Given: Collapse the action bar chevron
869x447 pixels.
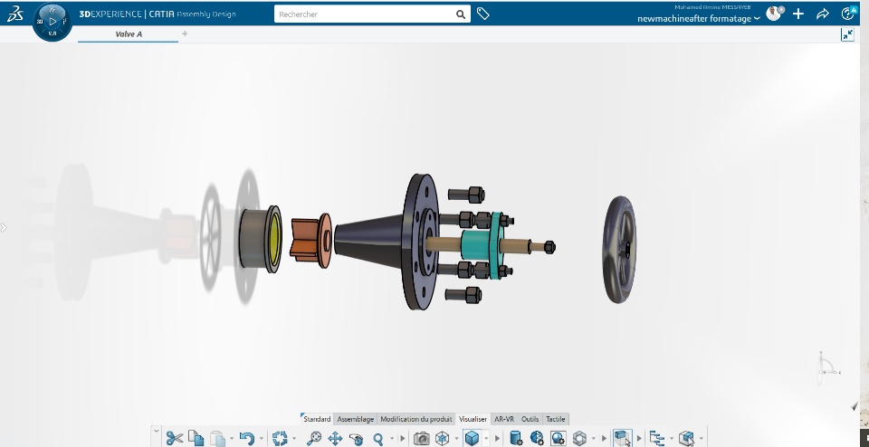Looking at the screenshot, I should pos(157,431).
